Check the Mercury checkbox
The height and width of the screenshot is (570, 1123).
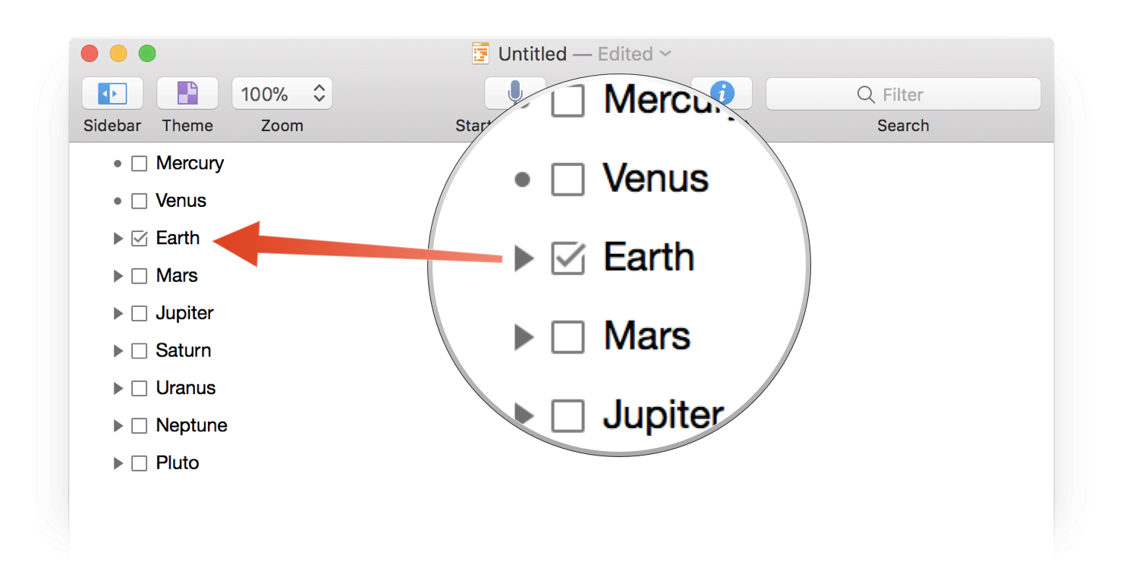[139, 164]
